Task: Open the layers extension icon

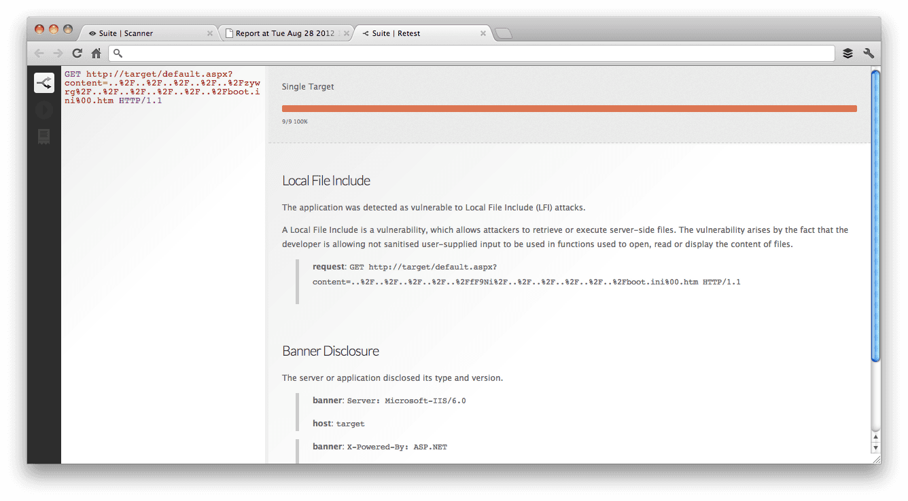Action: pos(848,53)
